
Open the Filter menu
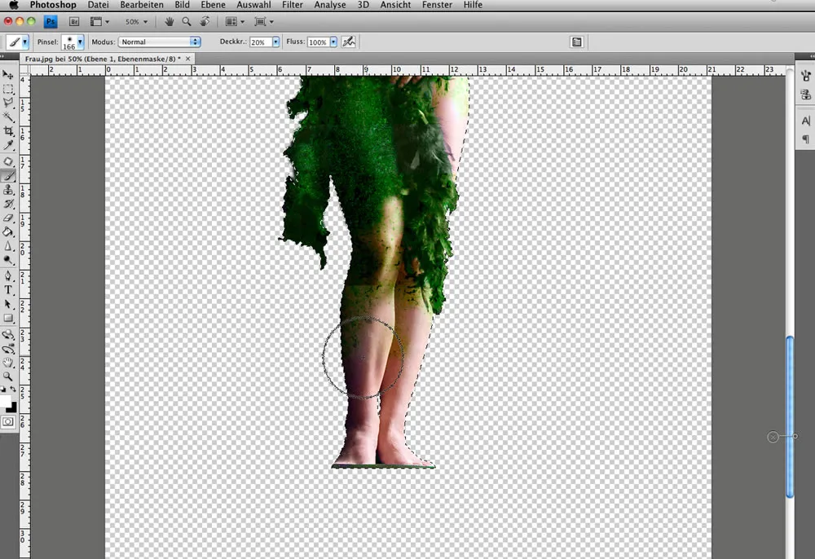[292, 5]
